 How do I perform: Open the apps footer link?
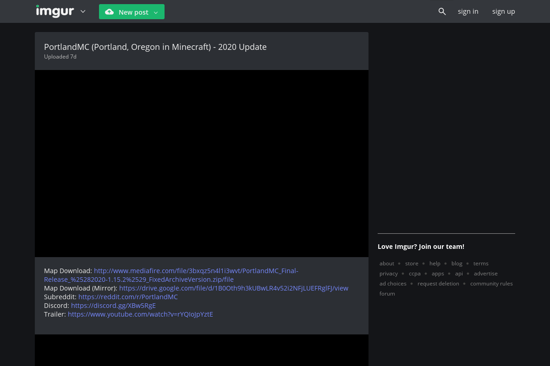(x=438, y=274)
